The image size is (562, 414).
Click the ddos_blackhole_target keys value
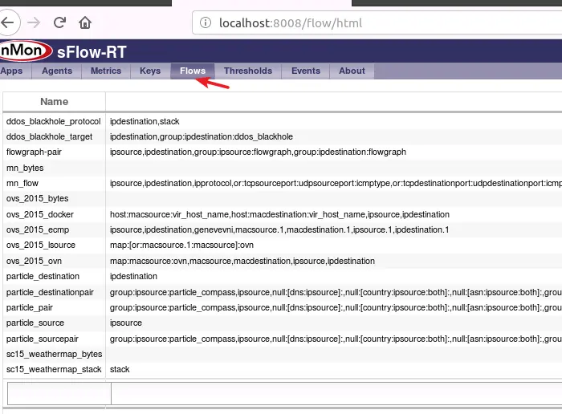click(202, 137)
